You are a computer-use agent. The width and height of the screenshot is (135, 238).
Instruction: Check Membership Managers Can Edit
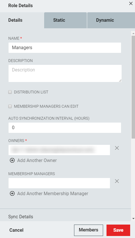tap(10, 106)
